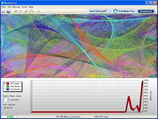158x119 pixels.
Task: Enable the Free Space checkbox
Action: point(5,86)
